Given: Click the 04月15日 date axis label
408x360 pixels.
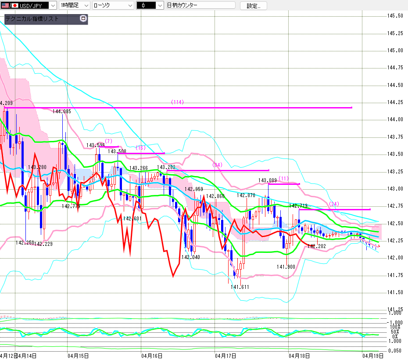Looking at the screenshot, I should 78,356.
